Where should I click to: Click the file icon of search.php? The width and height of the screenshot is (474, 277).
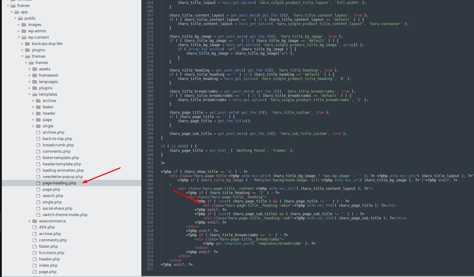coord(38,196)
